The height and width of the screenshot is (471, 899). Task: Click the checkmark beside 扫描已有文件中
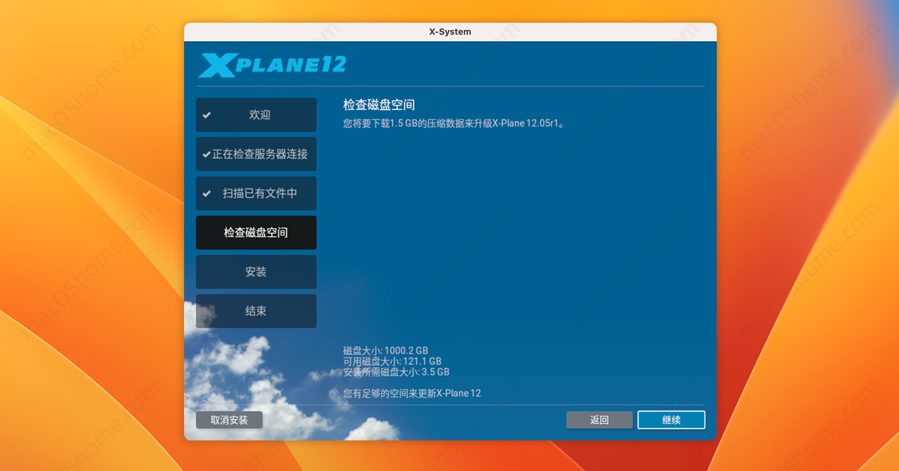(x=207, y=193)
